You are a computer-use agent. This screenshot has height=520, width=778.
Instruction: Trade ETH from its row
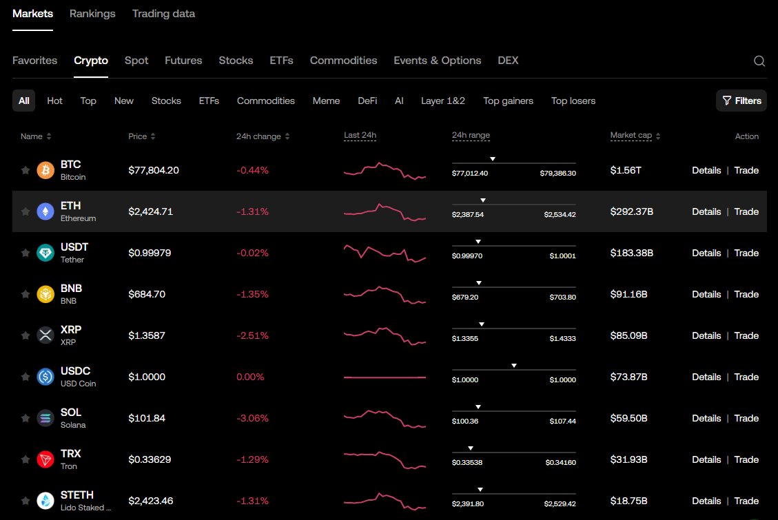[746, 211]
